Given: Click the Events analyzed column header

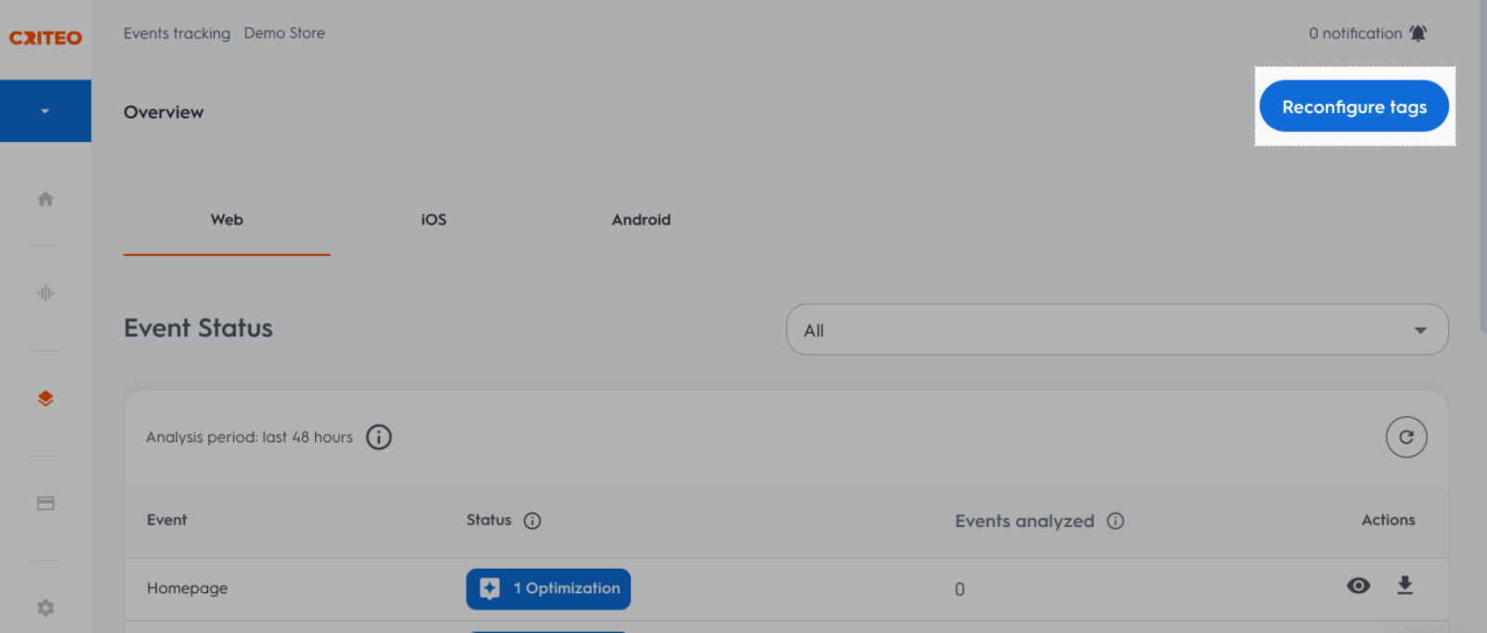Looking at the screenshot, I should [x=1024, y=522].
